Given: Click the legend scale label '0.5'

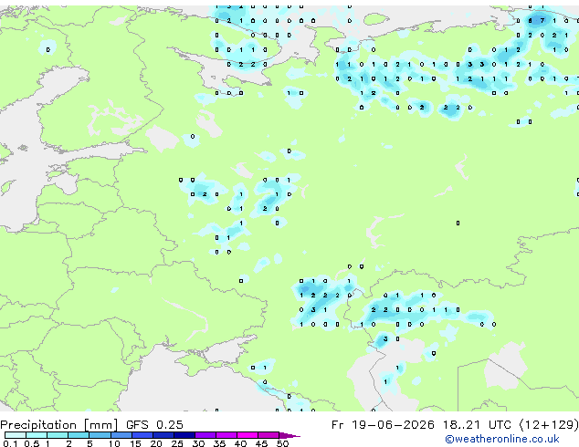Looking at the screenshot, I should pyautogui.click(x=31, y=443).
